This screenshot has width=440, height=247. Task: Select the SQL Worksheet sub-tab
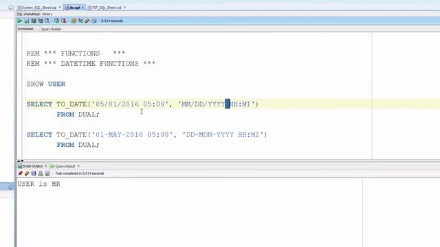(28, 14)
